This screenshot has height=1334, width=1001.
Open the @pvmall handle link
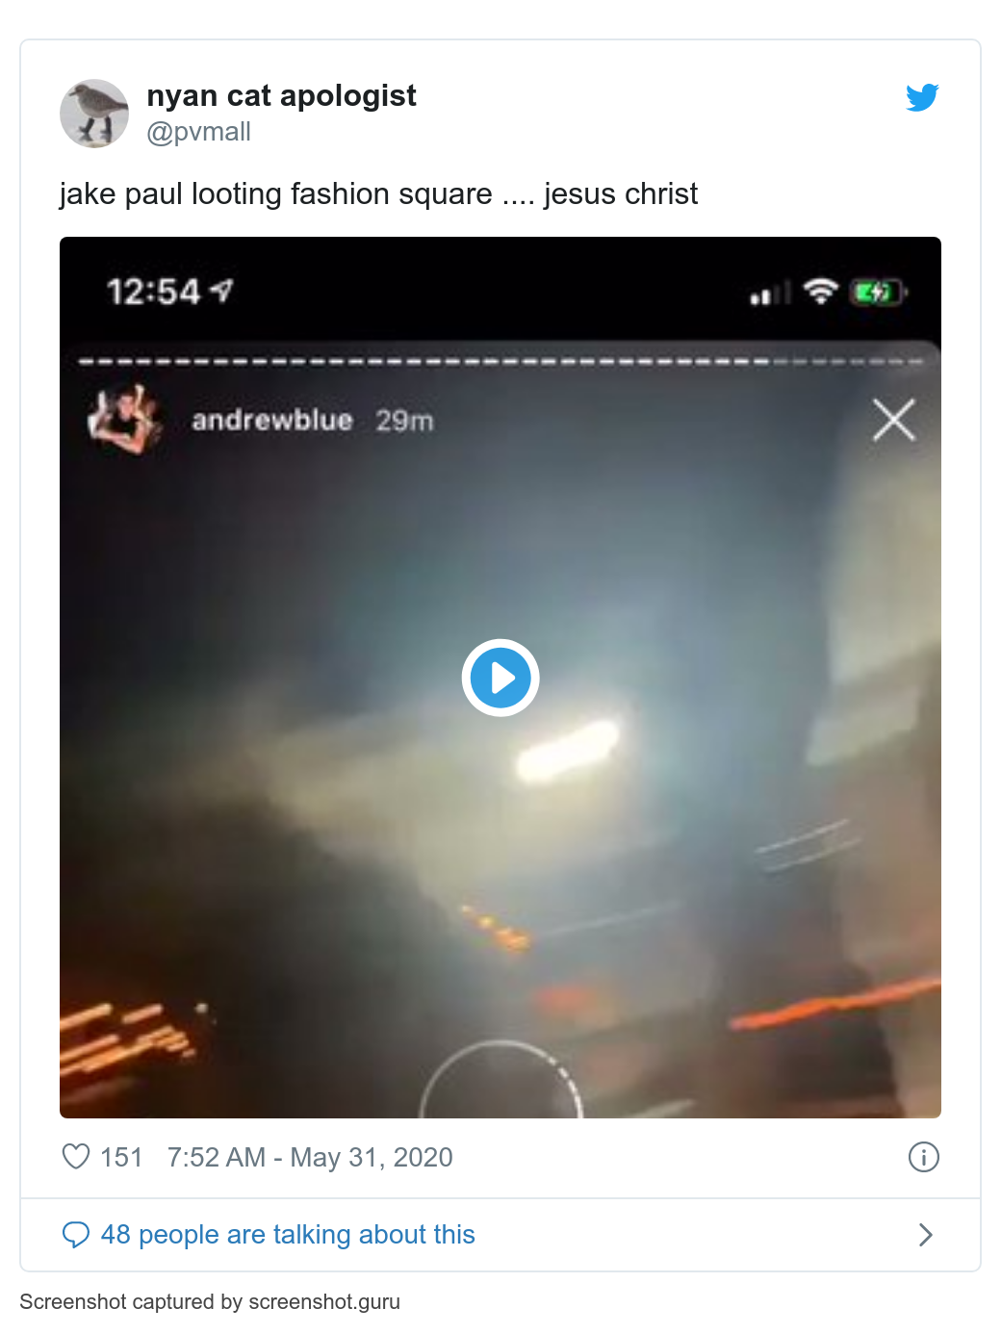198,132
